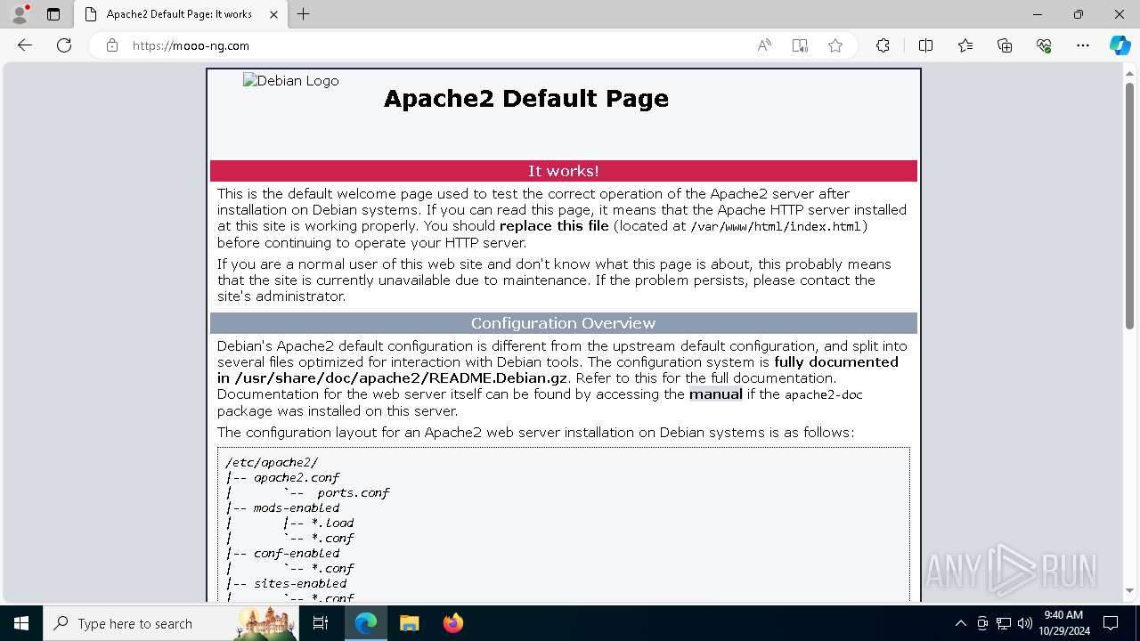Click the Configuration Overview heading

[x=564, y=323]
